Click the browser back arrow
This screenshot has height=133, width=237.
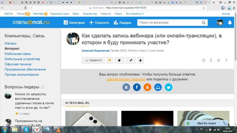tap(2, 8)
